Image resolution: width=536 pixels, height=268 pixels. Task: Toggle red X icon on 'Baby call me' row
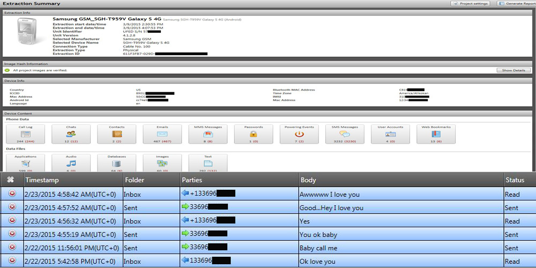12,248
